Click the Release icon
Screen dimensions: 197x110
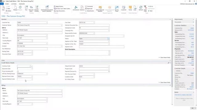coord(15,8)
